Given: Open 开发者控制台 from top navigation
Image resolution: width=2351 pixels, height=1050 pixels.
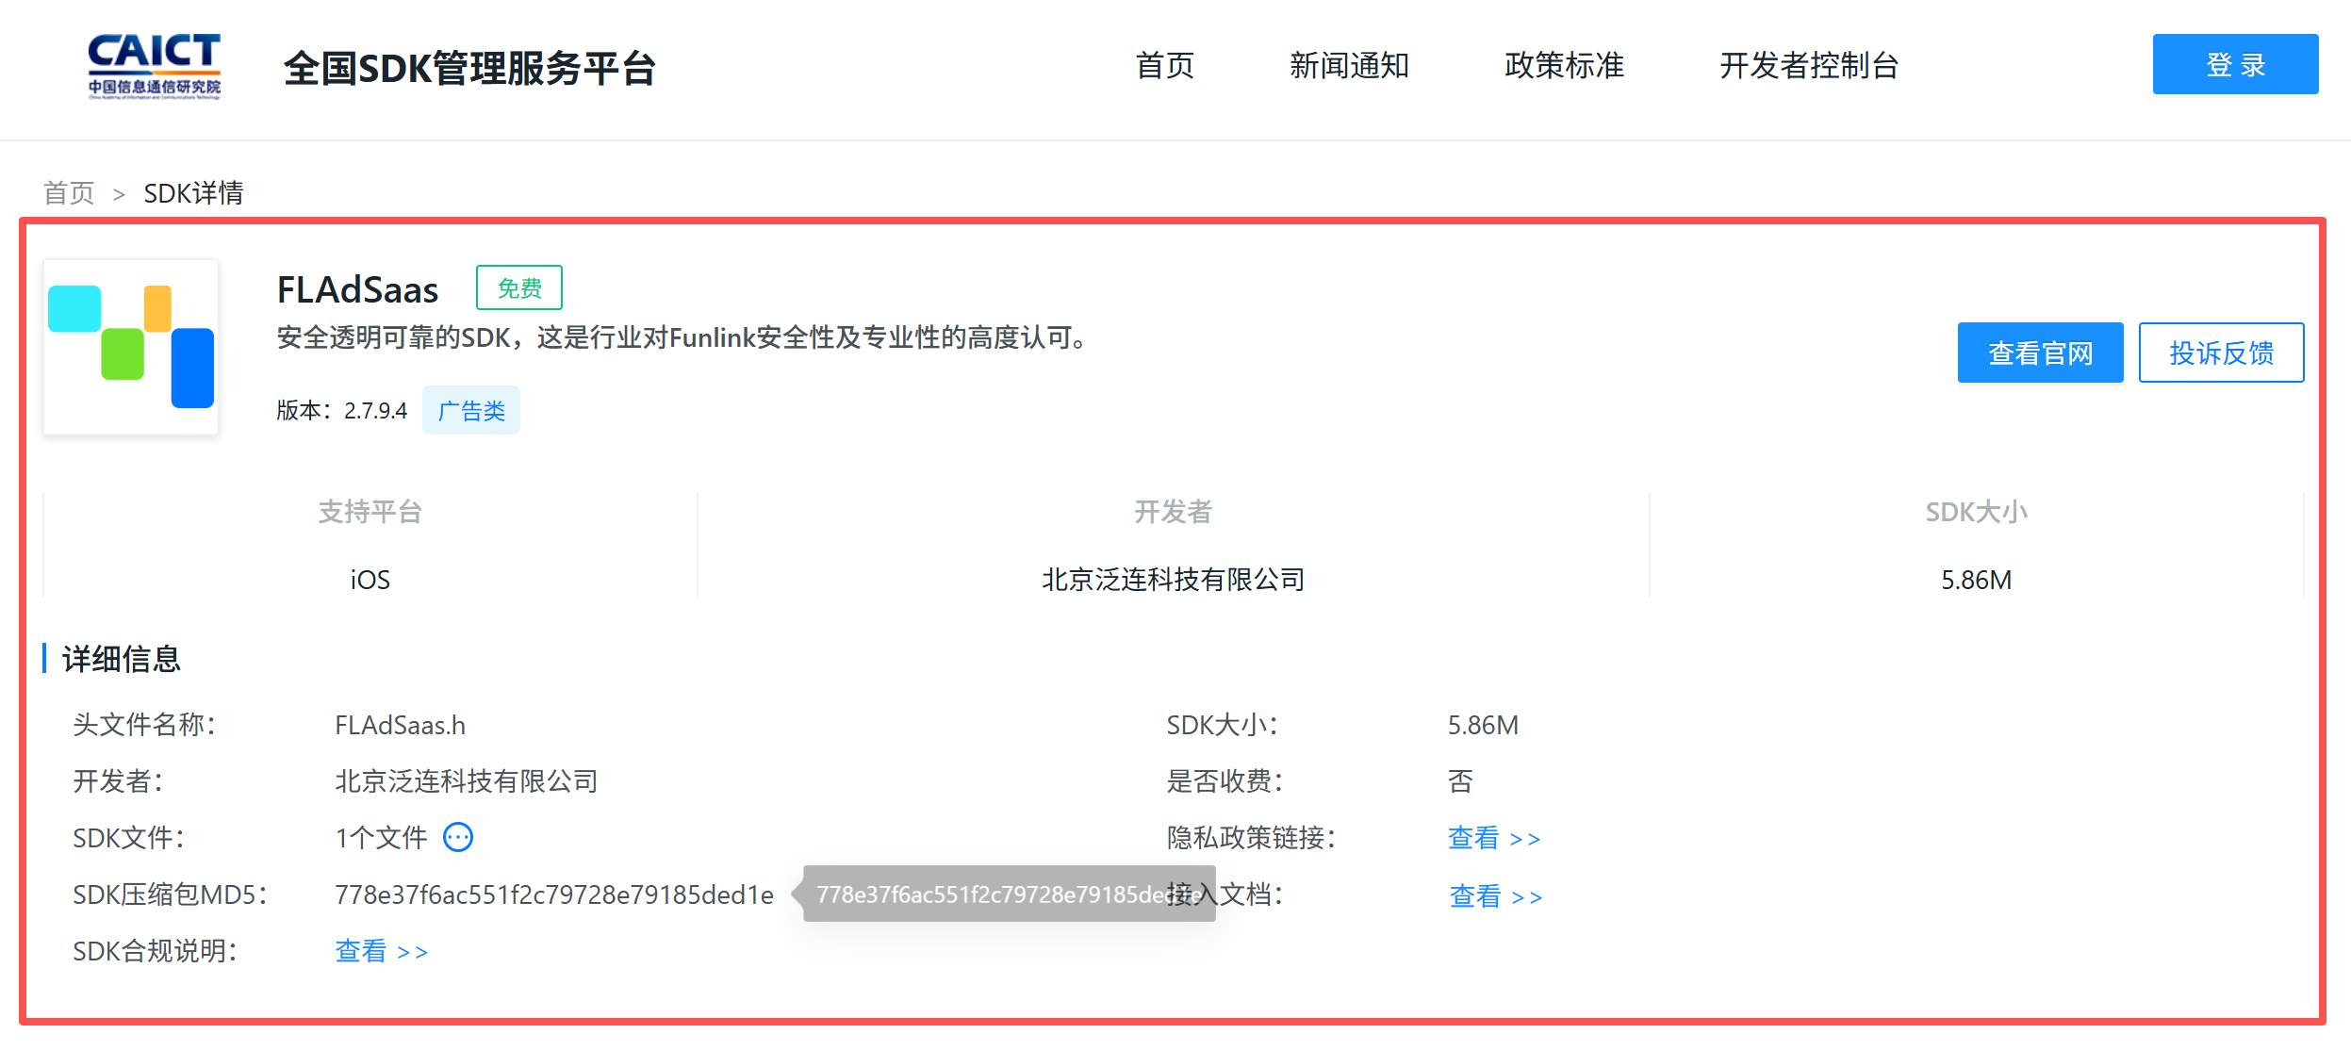Looking at the screenshot, I should click(1808, 66).
